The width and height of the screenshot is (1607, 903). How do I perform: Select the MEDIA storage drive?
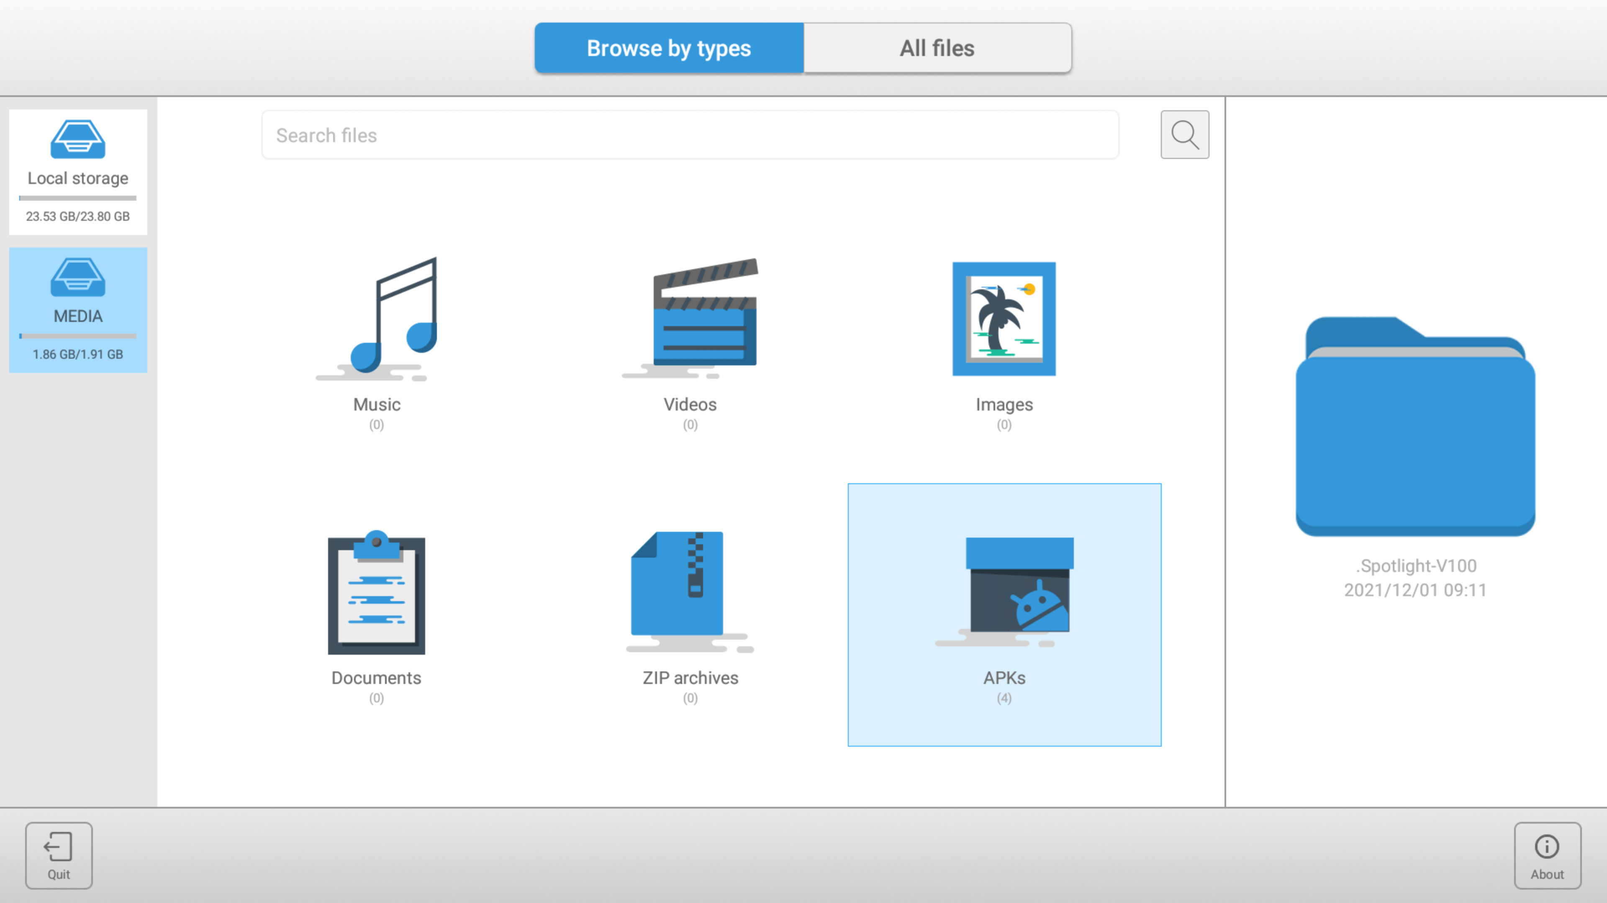pyautogui.click(x=78, y=310)
